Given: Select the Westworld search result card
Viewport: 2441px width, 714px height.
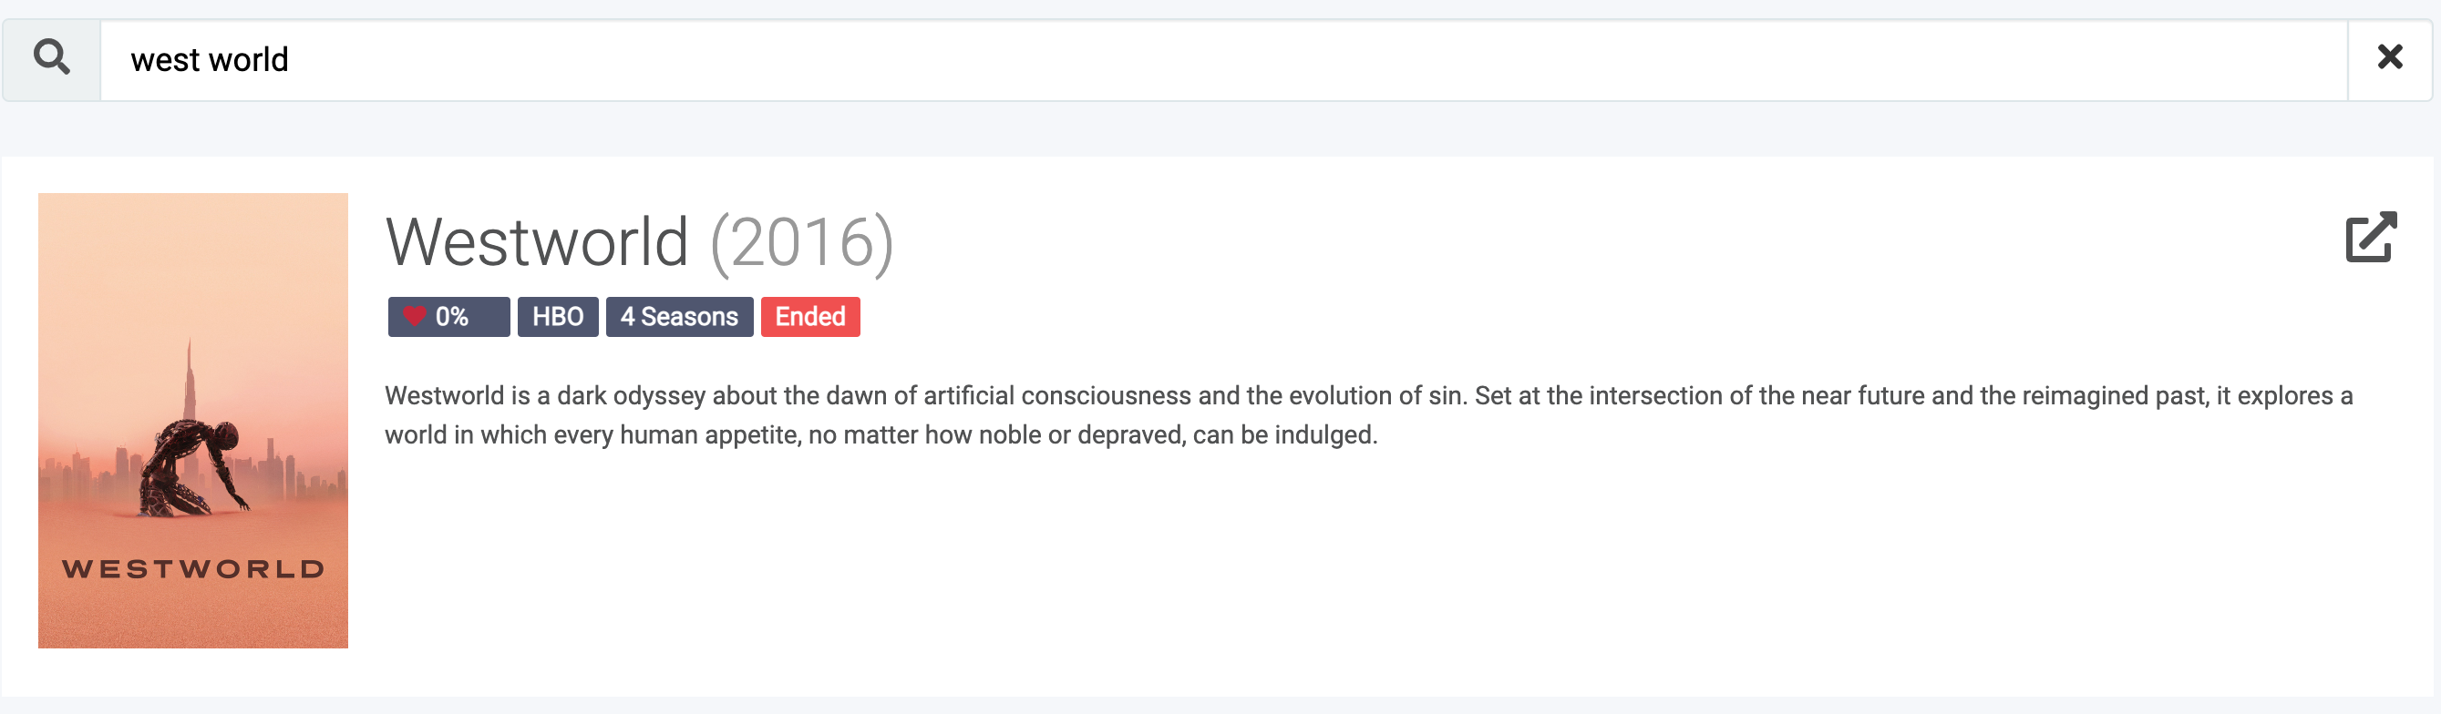Looking at the screenshot, I should pyautogui.click(x=1217, y=427).
